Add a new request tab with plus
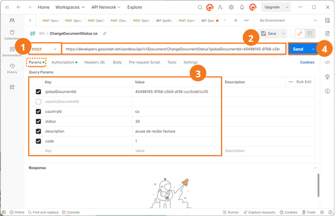Viewport: 336px width, 216px height. click(236, 20)
